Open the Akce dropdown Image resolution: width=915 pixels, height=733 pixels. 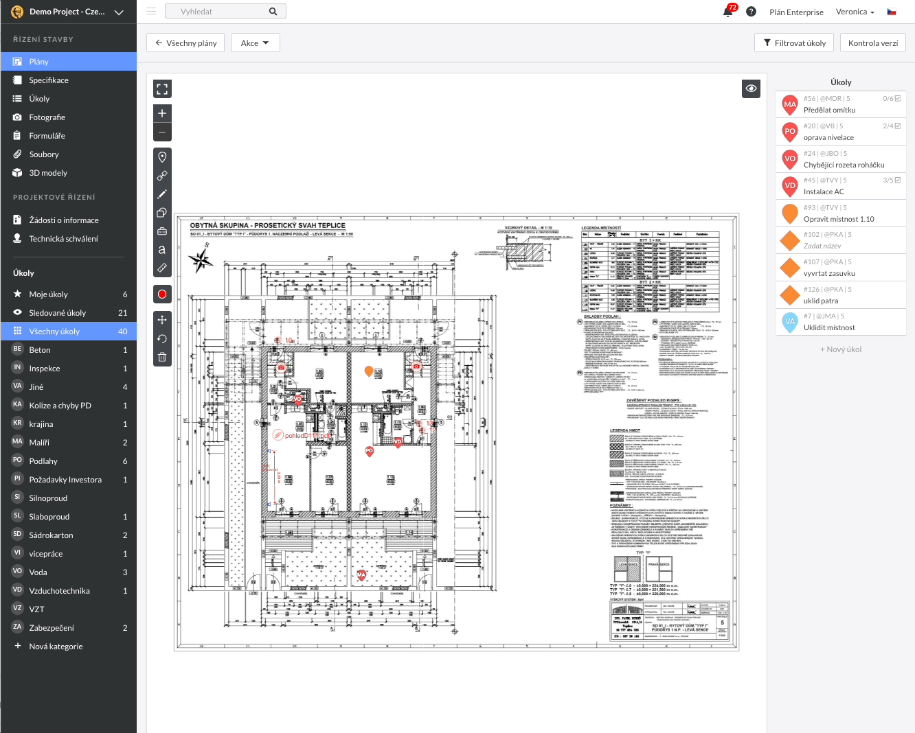(x=255, y=42)
